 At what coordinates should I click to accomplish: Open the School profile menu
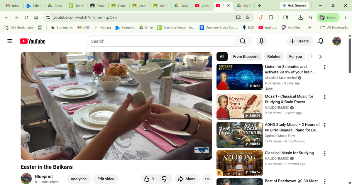pyautogui.click(x=328, y=17)
